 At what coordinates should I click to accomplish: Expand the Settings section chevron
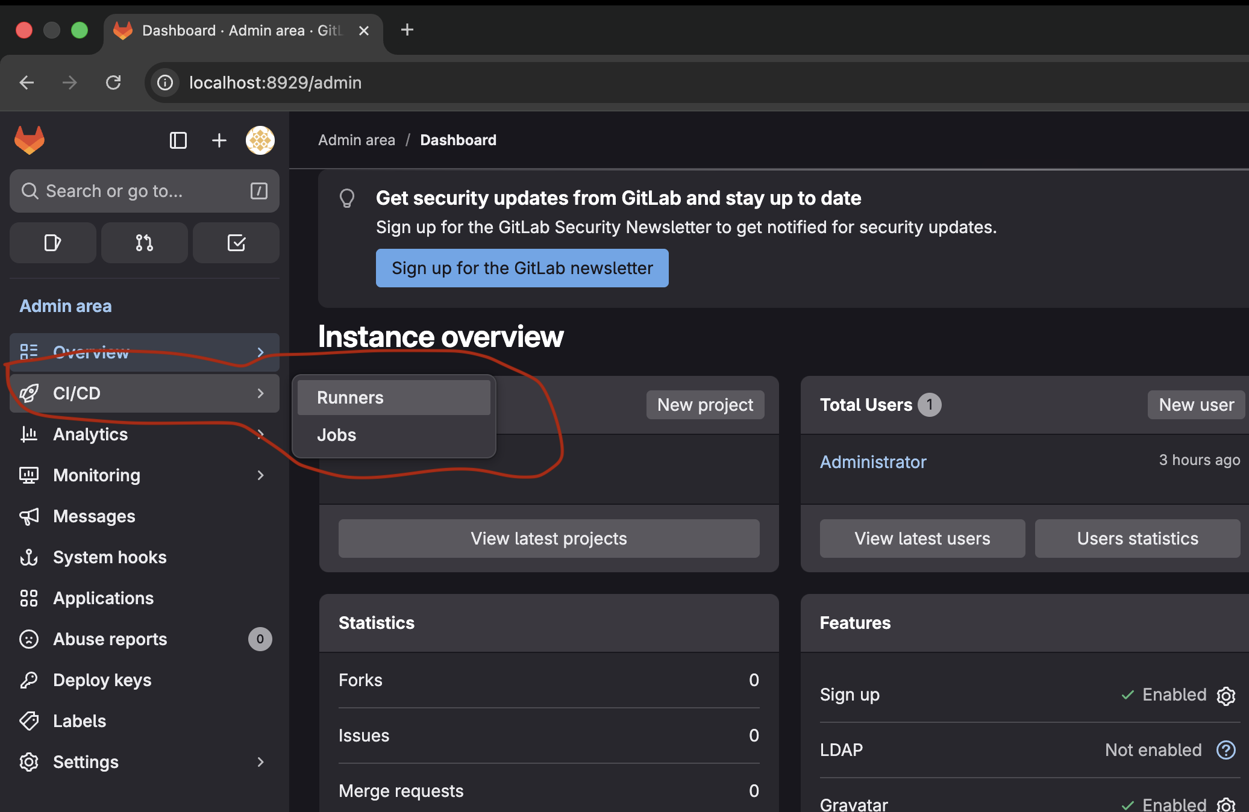[x=260, y=762]
